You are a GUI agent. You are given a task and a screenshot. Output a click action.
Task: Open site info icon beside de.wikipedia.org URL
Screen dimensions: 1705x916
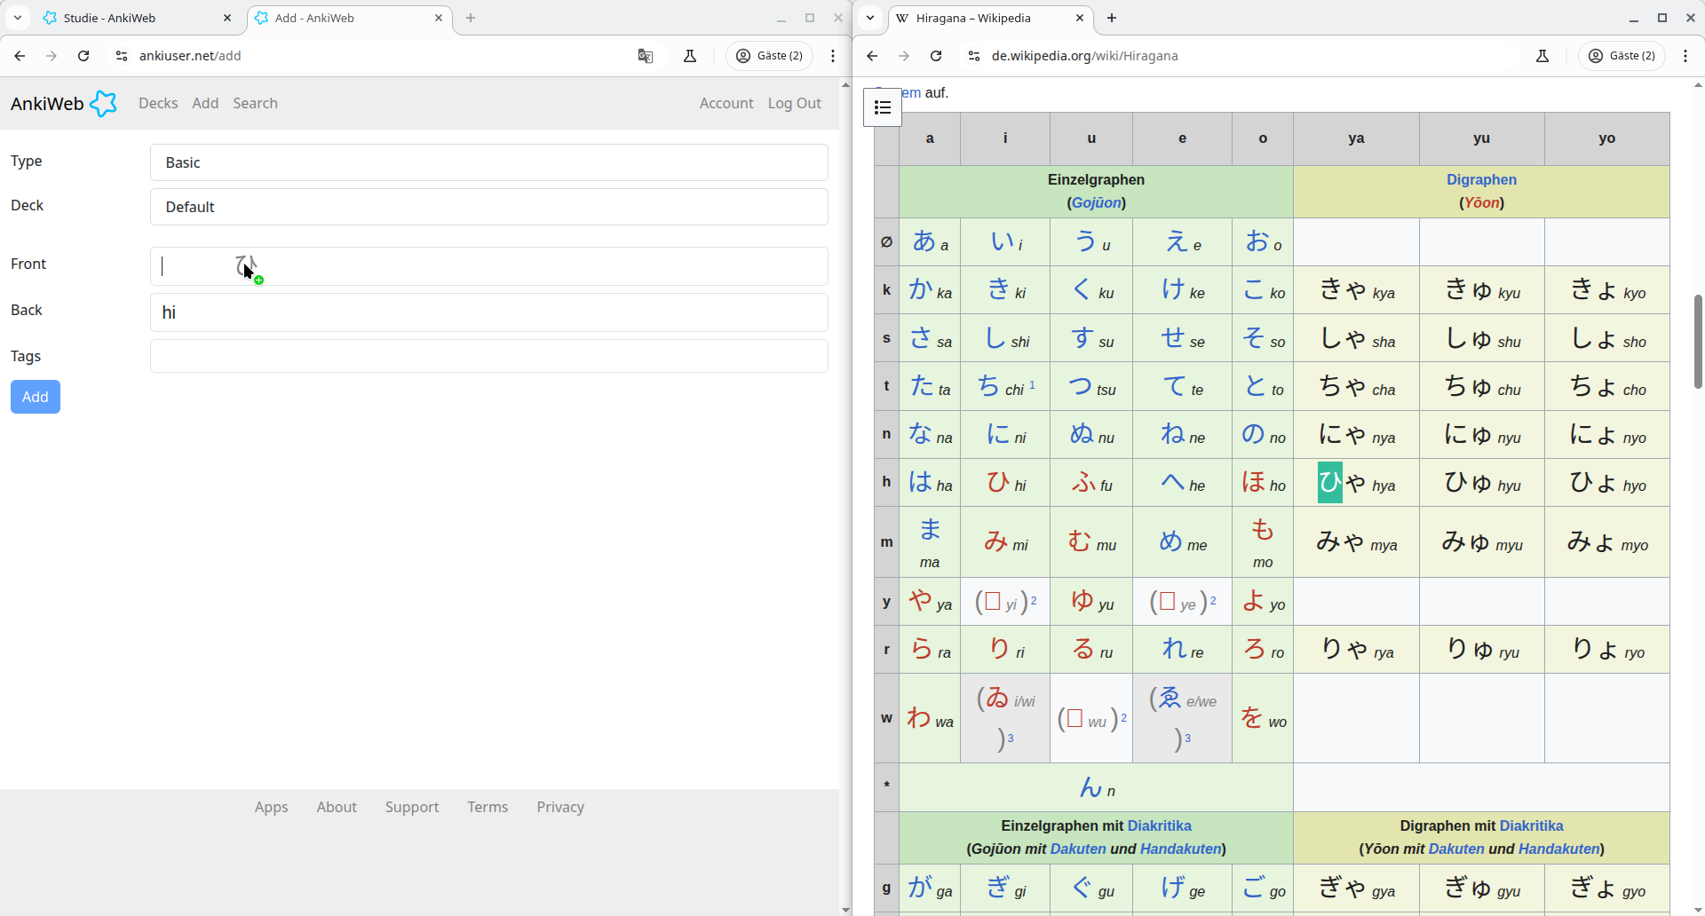pyautogui.click(x=974, y=56)
